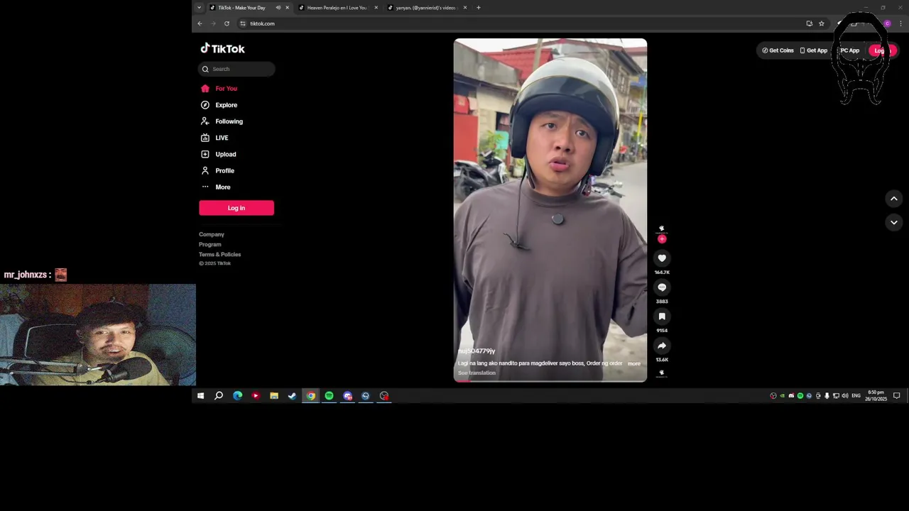
Task: Open the video comments bubble icon
Action: tap(662, 287)
